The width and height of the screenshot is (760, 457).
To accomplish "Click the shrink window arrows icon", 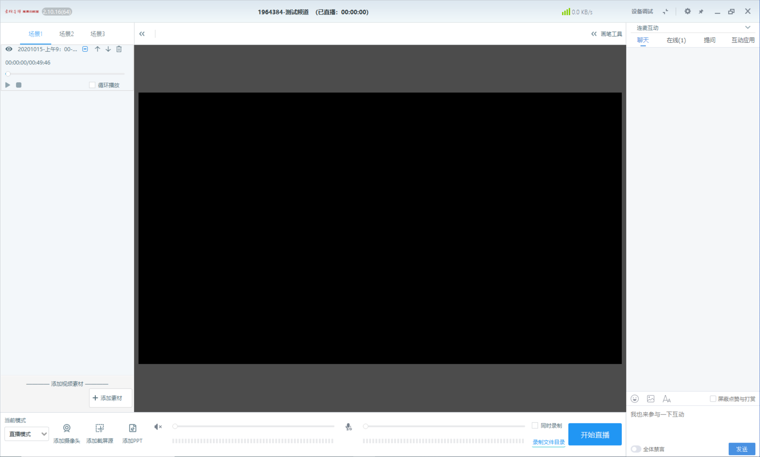I will 665,12.
